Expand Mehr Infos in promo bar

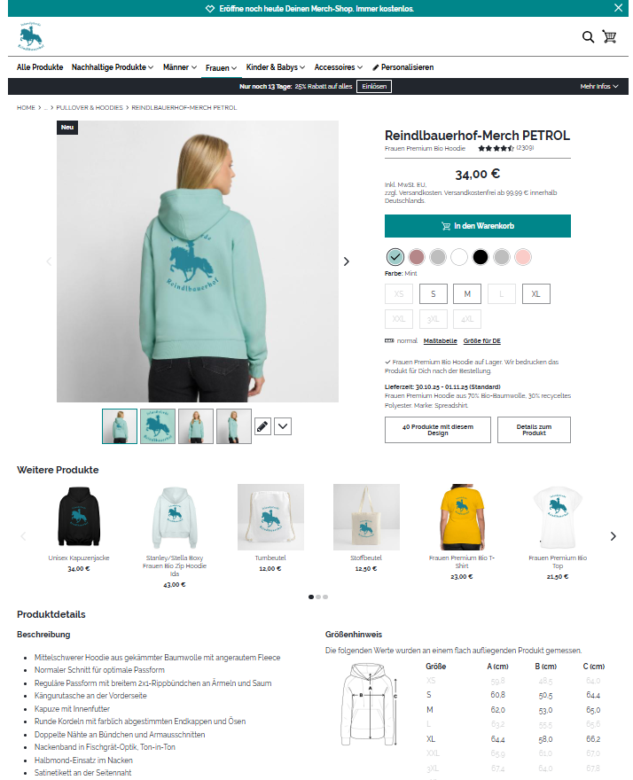coord(599,87)
